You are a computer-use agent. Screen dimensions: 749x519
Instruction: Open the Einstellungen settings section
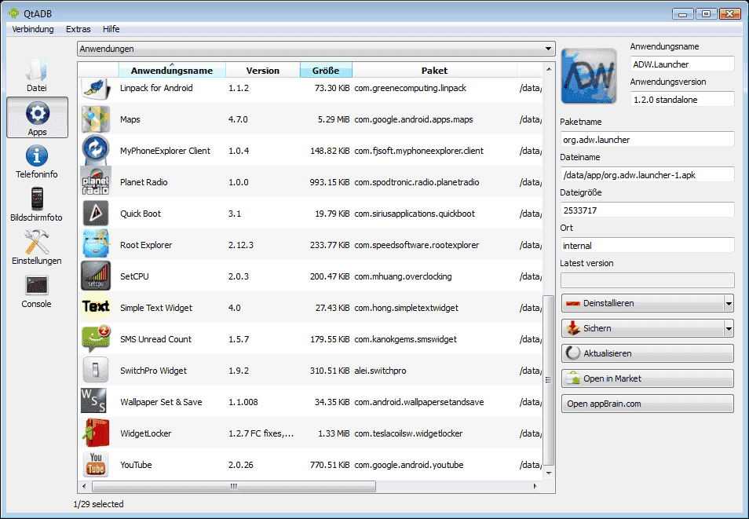tap(37, 247)
